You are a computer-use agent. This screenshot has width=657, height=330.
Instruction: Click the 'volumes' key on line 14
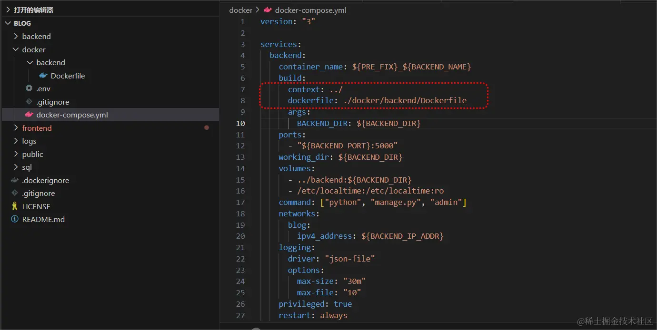point(295,168)
